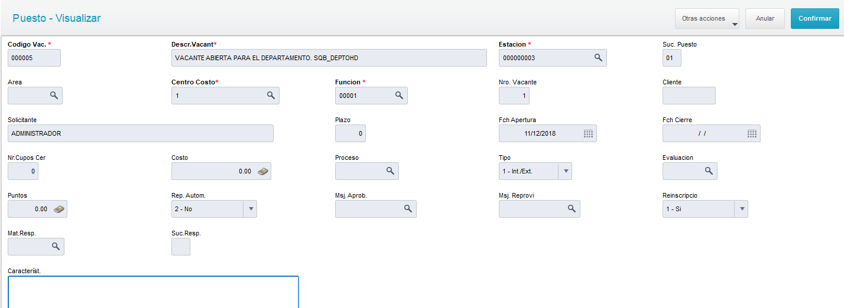
Task: Click the Descr.Vacant text field
Action: pyautogui.click(x=329, y=58)
